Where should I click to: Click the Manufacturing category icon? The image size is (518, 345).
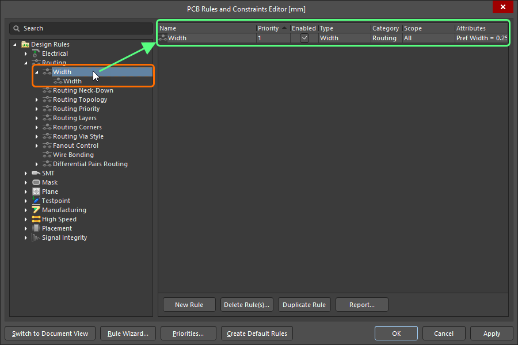36,210
